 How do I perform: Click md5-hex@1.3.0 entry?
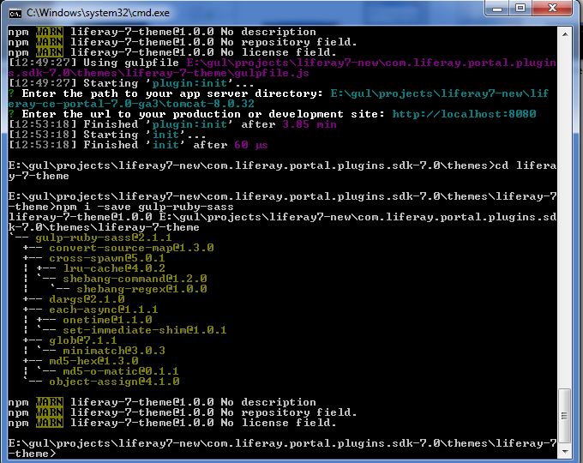coord(93,361)
